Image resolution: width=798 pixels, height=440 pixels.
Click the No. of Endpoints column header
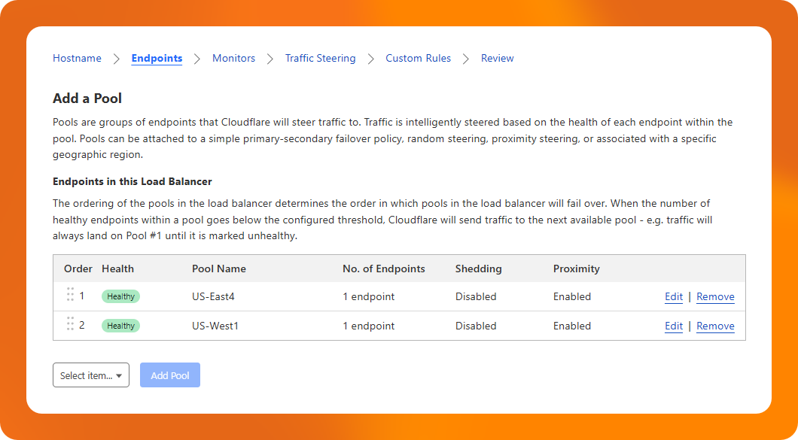click(384, 269)
